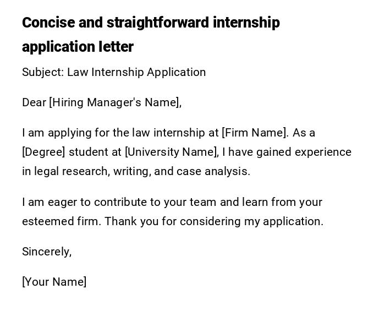Click the "Subject:" label text
The width and height of the screenshot is (385, 316).
43,72
